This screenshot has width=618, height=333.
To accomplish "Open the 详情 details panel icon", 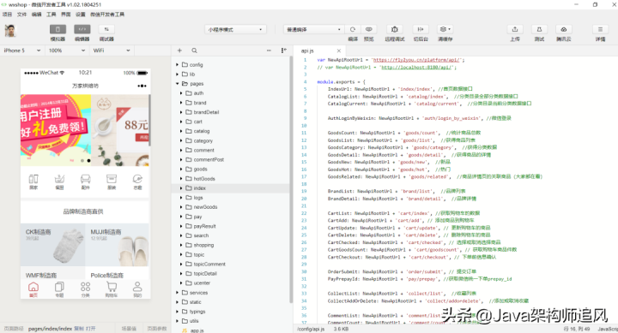I will [600, 29].
